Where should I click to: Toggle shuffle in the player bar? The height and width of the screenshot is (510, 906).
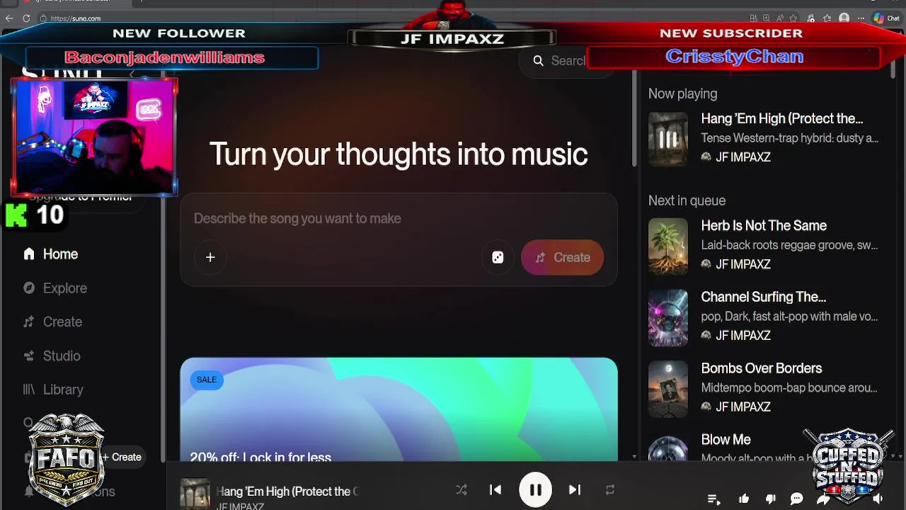[x=461, y=489]
